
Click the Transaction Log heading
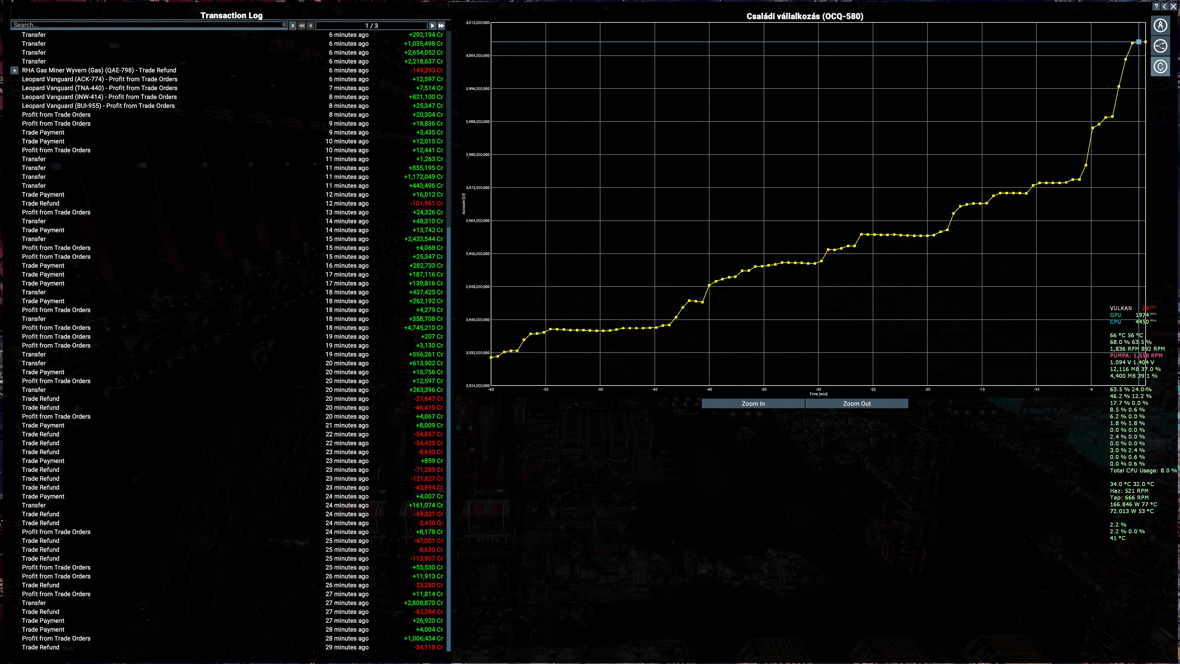point(231,16)
